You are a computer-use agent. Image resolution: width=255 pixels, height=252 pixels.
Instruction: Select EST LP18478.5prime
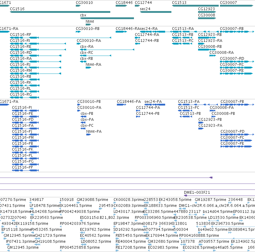coord(44,206)
